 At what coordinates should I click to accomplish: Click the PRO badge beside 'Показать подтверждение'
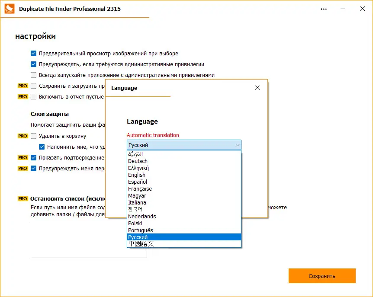point(22,157)
